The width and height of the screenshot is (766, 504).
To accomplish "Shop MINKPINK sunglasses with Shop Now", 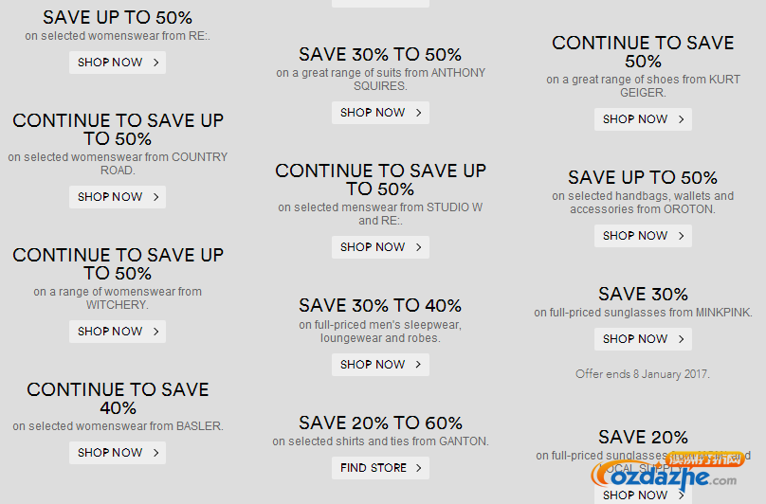I will pos(643,339).
